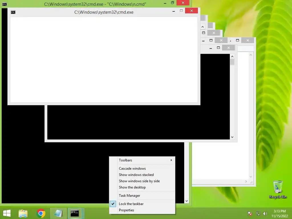Image resolution: width=292 pixels, height=219 pixels.
Task: Minimize the front cmd.exe window
Action: pos(174,11)
